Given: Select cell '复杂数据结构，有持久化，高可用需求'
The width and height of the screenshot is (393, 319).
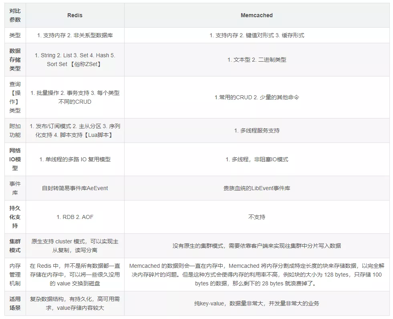Looking at the screenshot, I should click(x=75, y=303).
